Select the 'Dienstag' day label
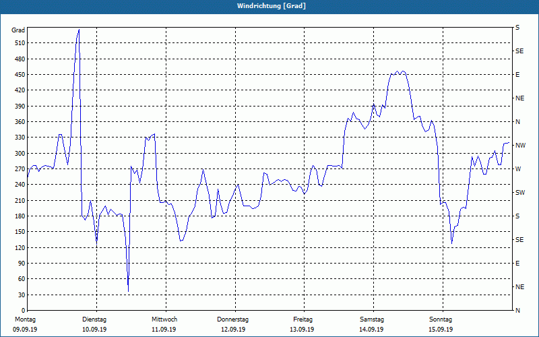 click(94, 319)
